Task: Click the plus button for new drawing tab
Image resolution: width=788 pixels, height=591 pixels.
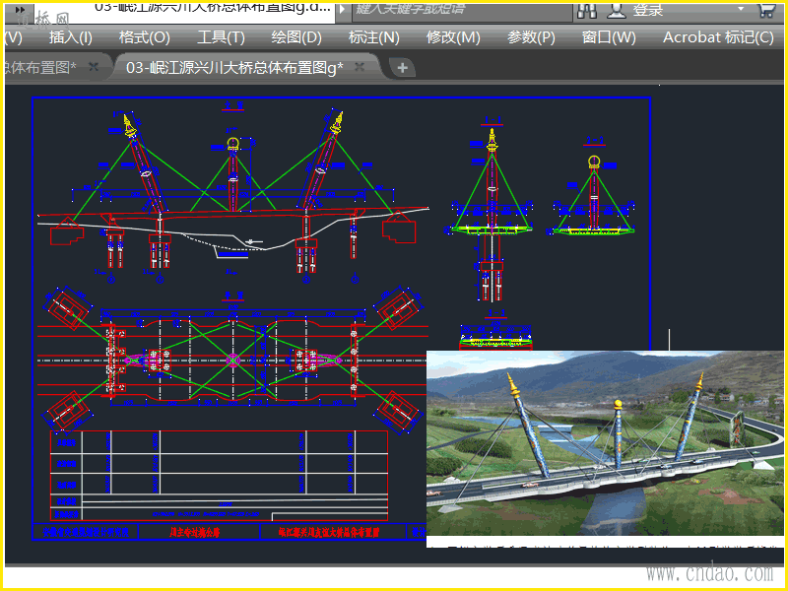Action: 402,68
